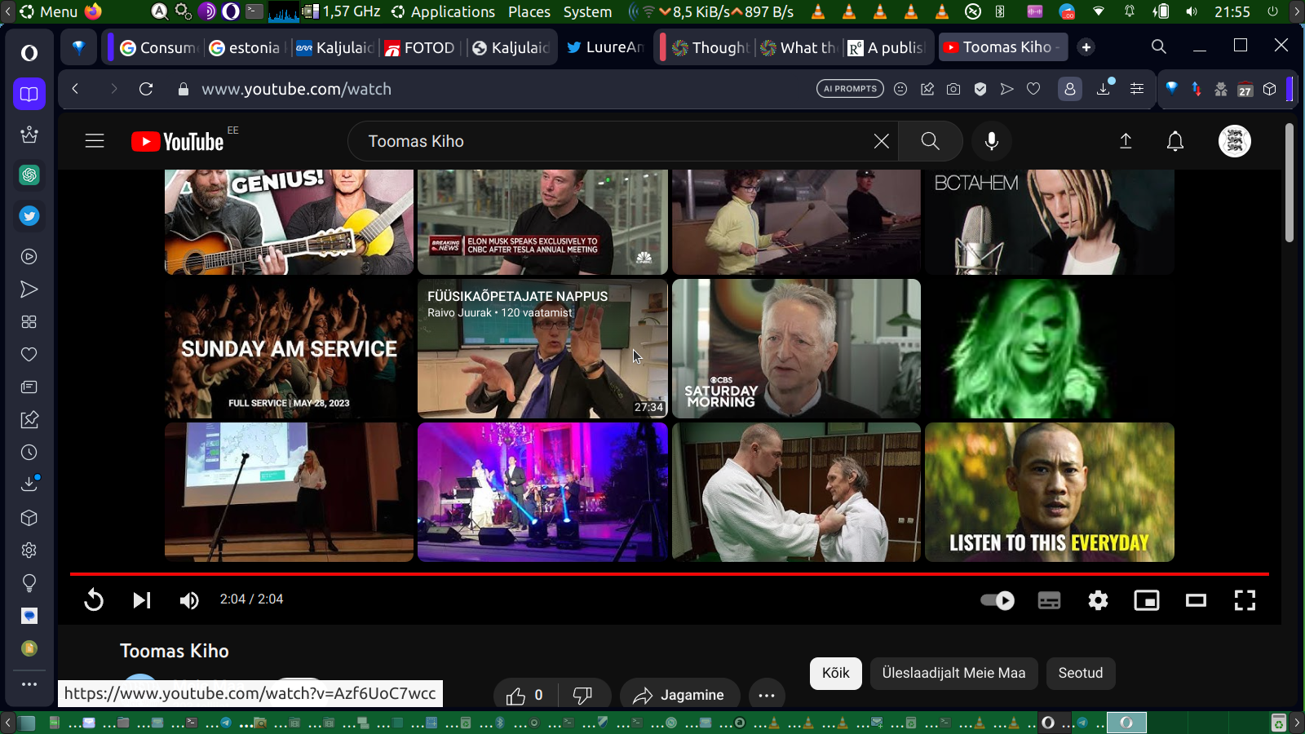Clear the search box text
Image resolution: width=1305 pixels, height=734 pixels.
click(x=881, y=141)
